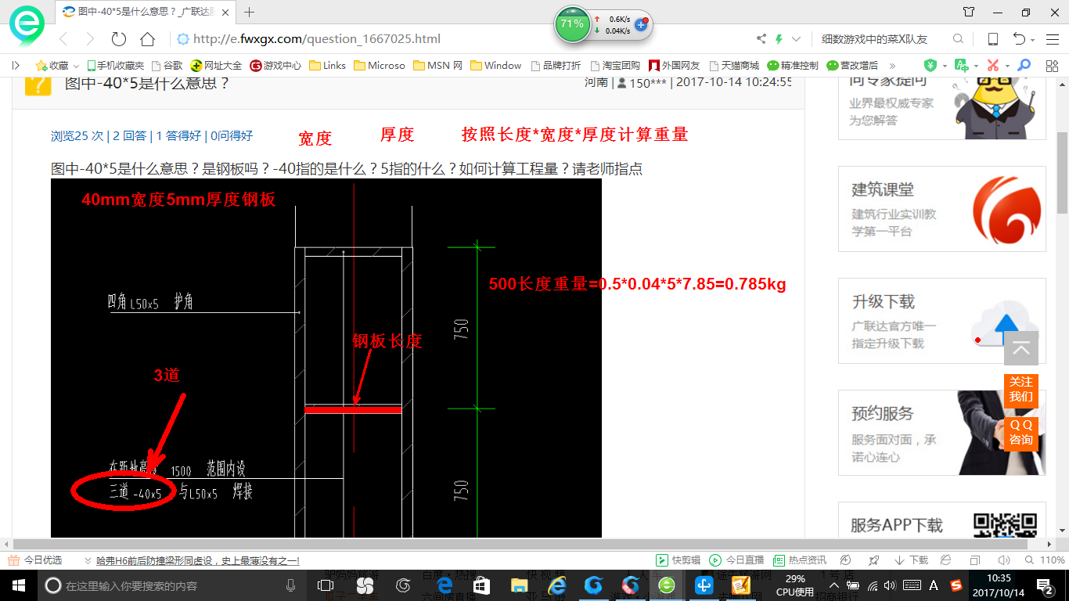Expand the scissors screenshot dropdown
This screenshot has height=601, width=1069.
(1007, 67)
